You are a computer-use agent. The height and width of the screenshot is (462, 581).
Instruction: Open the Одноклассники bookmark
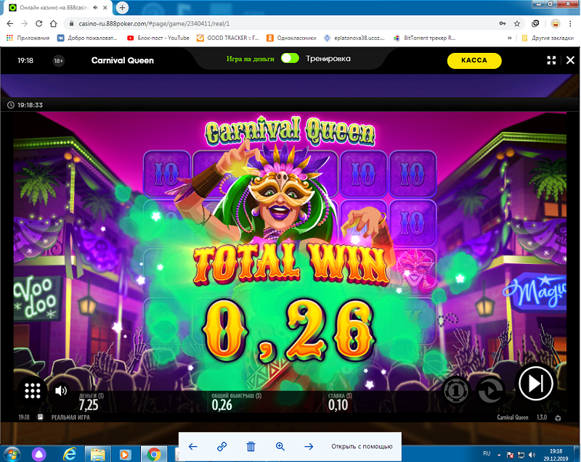click(292, 38)
